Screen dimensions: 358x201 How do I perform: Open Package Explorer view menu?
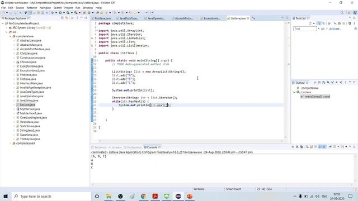click(x=77, y=18)
